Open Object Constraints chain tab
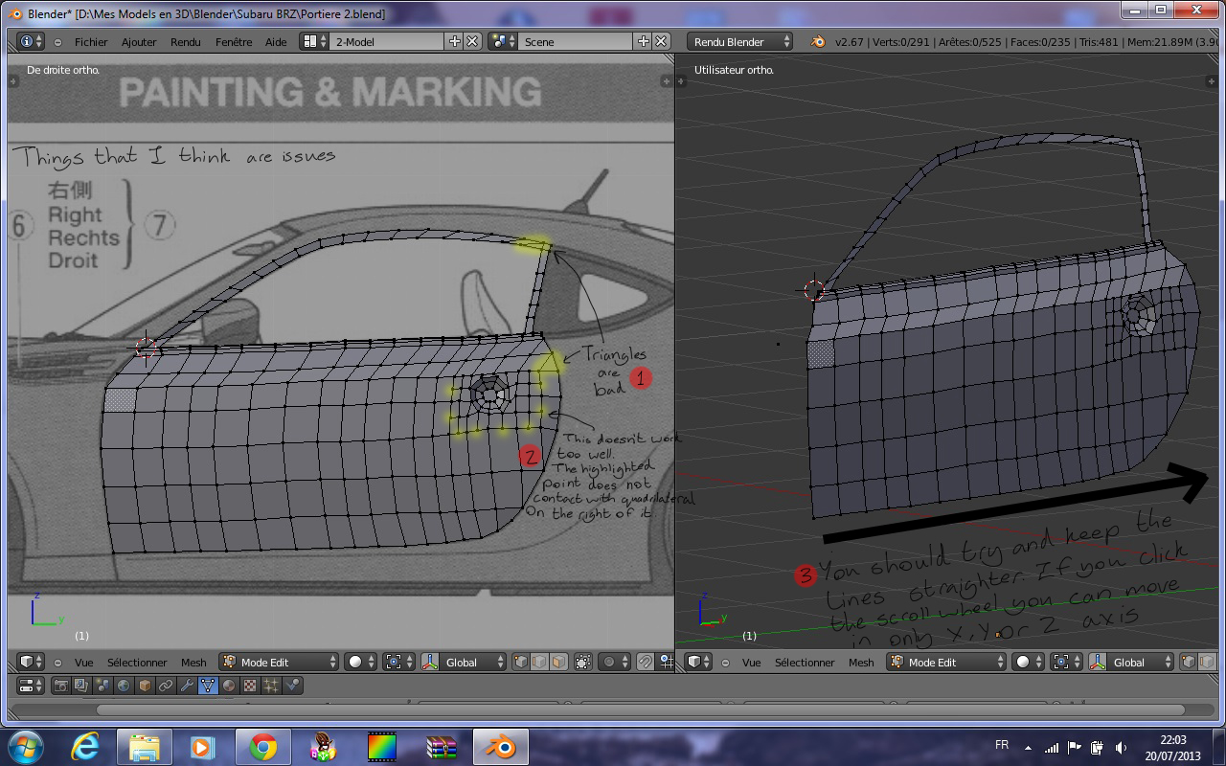 166,686
